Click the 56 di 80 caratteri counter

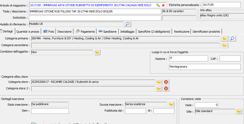point(179,12)
